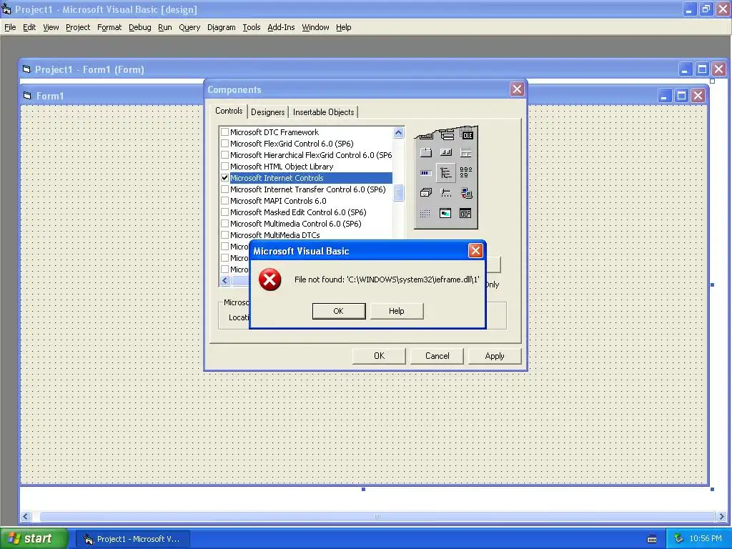Click OK in the File not found error box
This screenshot has height=549, width=732.
point(338,311)
